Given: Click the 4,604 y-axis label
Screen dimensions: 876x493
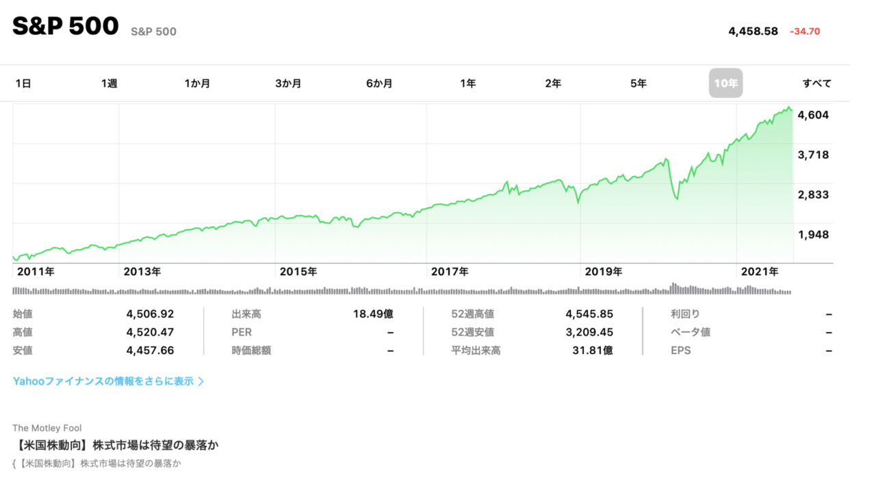Looking at the screenshot, I should 813,115.
